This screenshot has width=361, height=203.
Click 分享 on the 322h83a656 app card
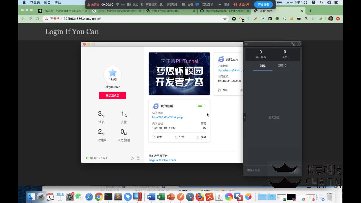click(x=179, y=137)
